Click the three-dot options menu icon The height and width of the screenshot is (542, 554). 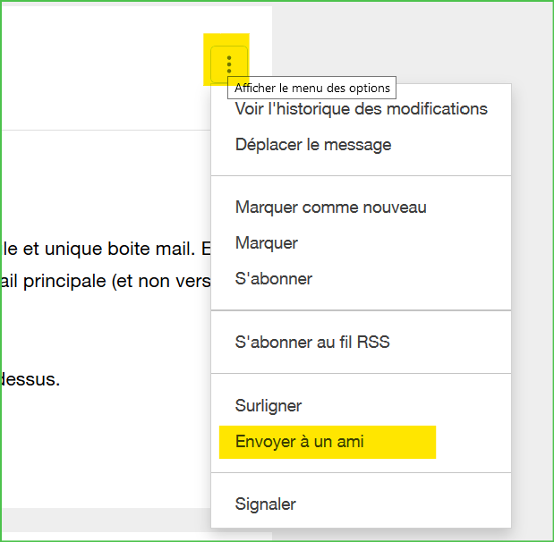tap(229, 64)
